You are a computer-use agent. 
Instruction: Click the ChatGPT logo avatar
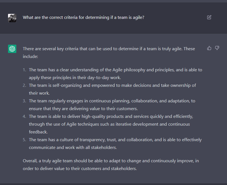point(12,49)
